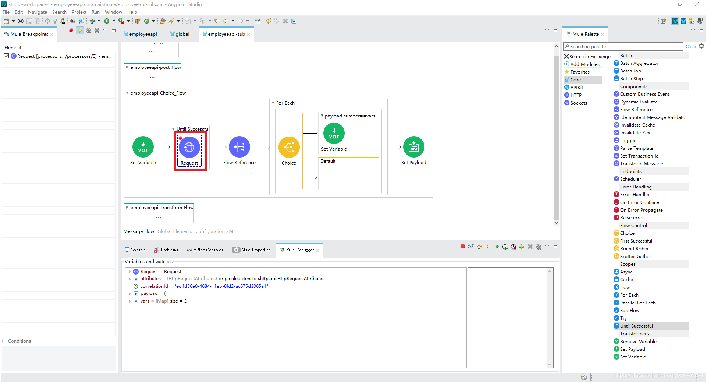Image resolution: width=707 pixels, height=382 pixels.
Task: Click the green Run button in toolbar
Action: (107, 21)
